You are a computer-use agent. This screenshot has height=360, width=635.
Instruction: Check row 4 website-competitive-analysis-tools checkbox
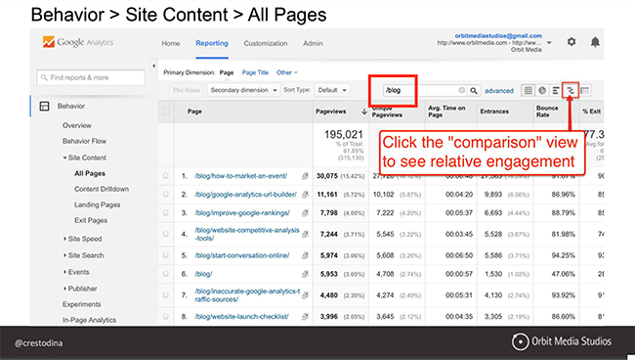tap(166, 235)
